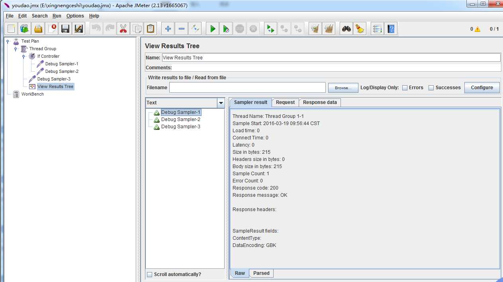Image resolution: width=503 pixels, height=282 pixels.
Task: Start the test with the green play icon
Action: 213,29
